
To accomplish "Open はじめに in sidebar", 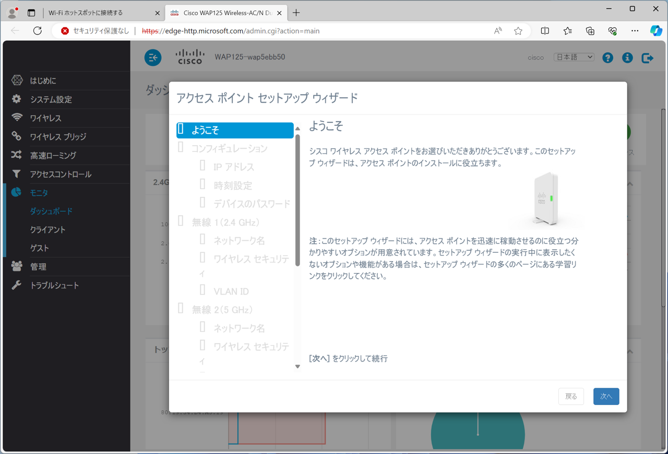I will coord(43,80).
